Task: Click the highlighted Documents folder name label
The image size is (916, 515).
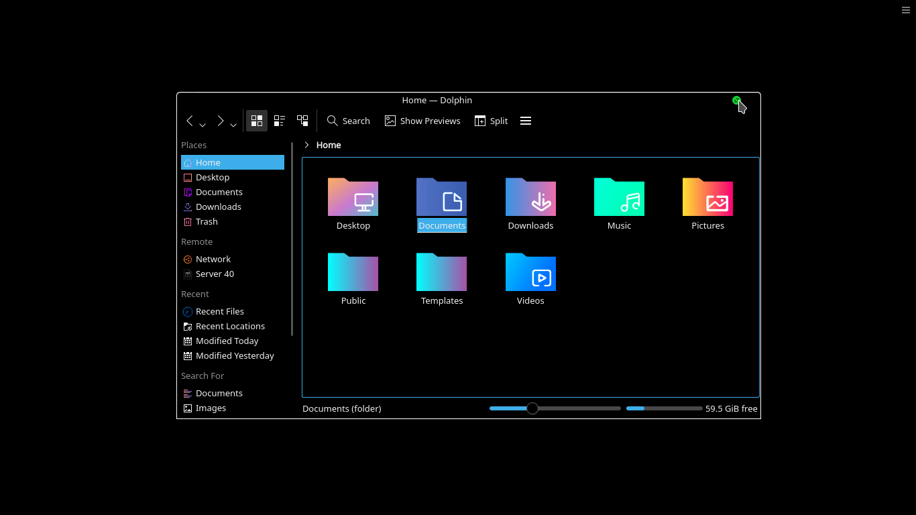Action: pos(442,225)
